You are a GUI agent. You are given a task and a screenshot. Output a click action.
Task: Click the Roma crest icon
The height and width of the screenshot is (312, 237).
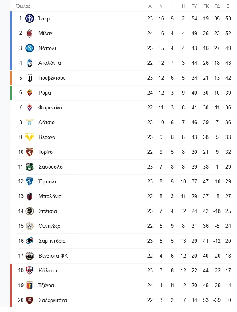[x=30, y=93]
